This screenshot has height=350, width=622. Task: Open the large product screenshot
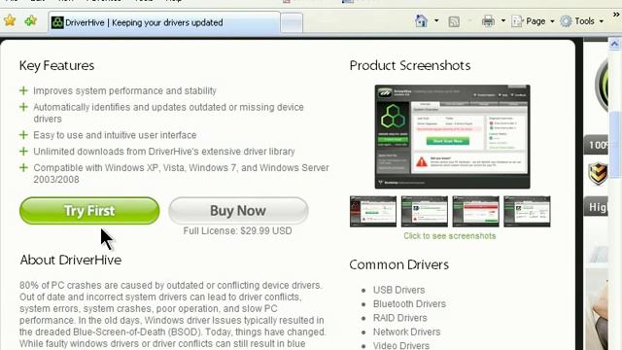tap(452, 136)
